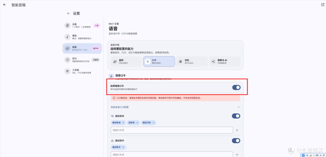Click the 选择要配置的能力 heading

click(x=122, y=49)
